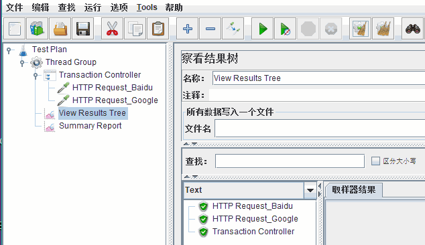Collapse the Transaction Controller tree node

[36, 76]
